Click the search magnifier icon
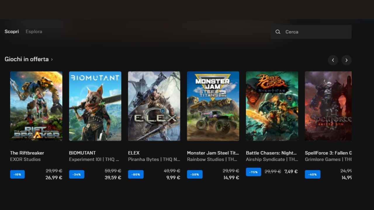This screenshot has height=210, width=374. point(278,32)
